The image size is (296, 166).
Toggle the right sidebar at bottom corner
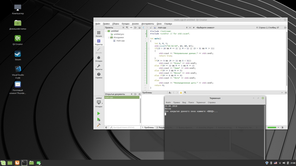point(282,127)
